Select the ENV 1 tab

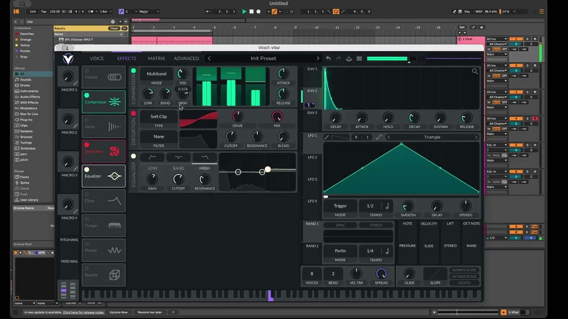(312, 69)
